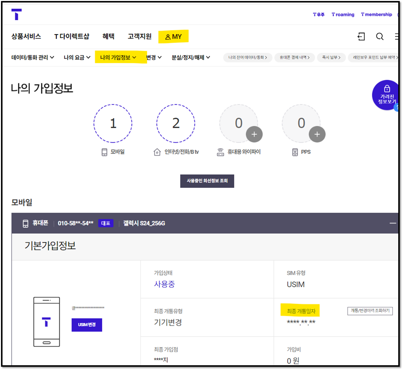The width and height of the screenshot is (403, 370).
Task: Expand 데이터/통화 관리 dropdown
Action: [x=32, y=57]
